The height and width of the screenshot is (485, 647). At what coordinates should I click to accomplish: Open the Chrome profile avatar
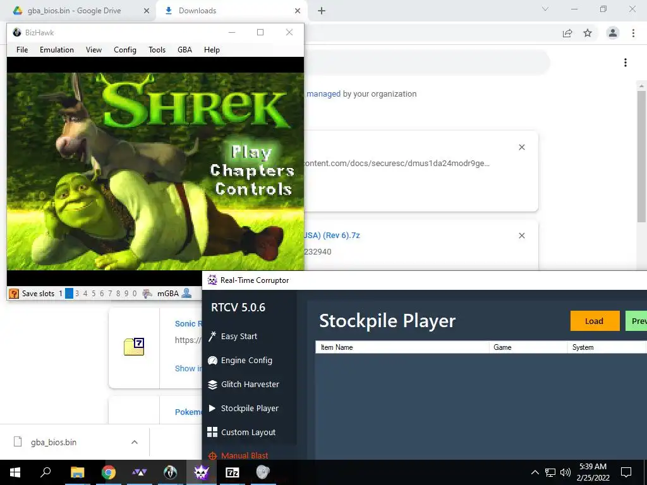[613, 33]
